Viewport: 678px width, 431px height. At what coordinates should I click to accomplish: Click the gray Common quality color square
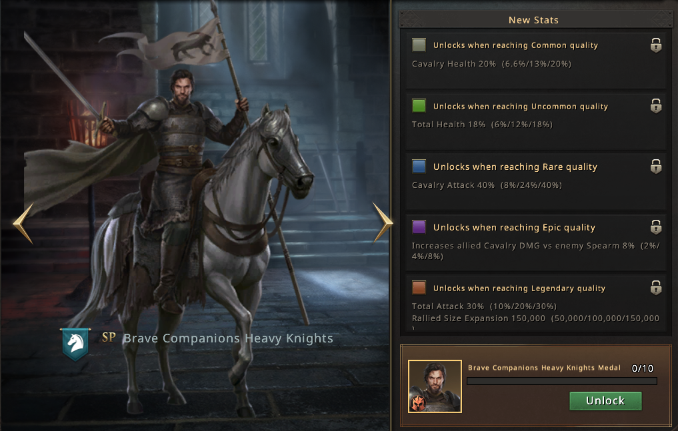(419, 45)
